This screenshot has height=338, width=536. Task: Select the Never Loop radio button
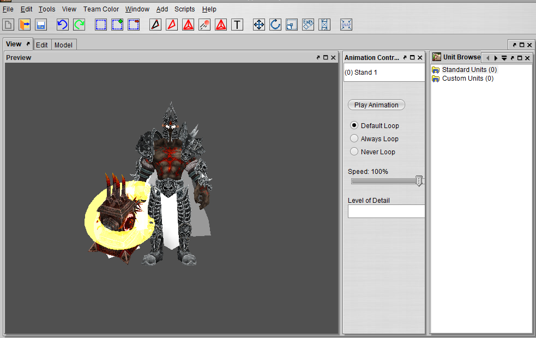[354, 152]
